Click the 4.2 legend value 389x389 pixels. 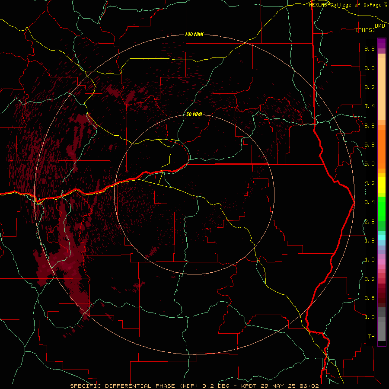[x=370, y=183]
